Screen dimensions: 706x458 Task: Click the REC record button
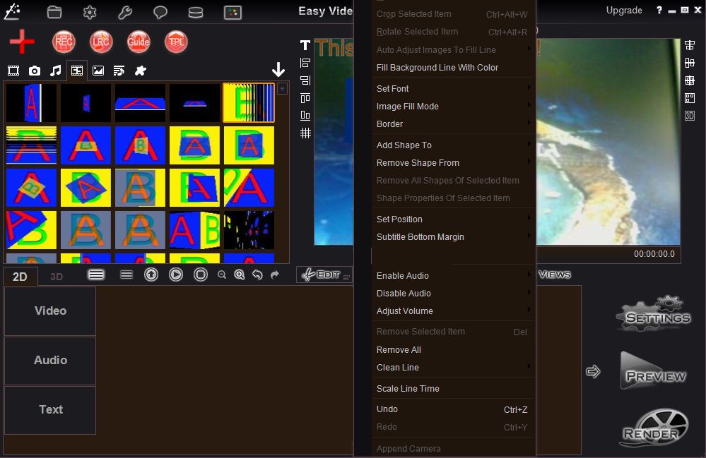(x=64, y=42)
